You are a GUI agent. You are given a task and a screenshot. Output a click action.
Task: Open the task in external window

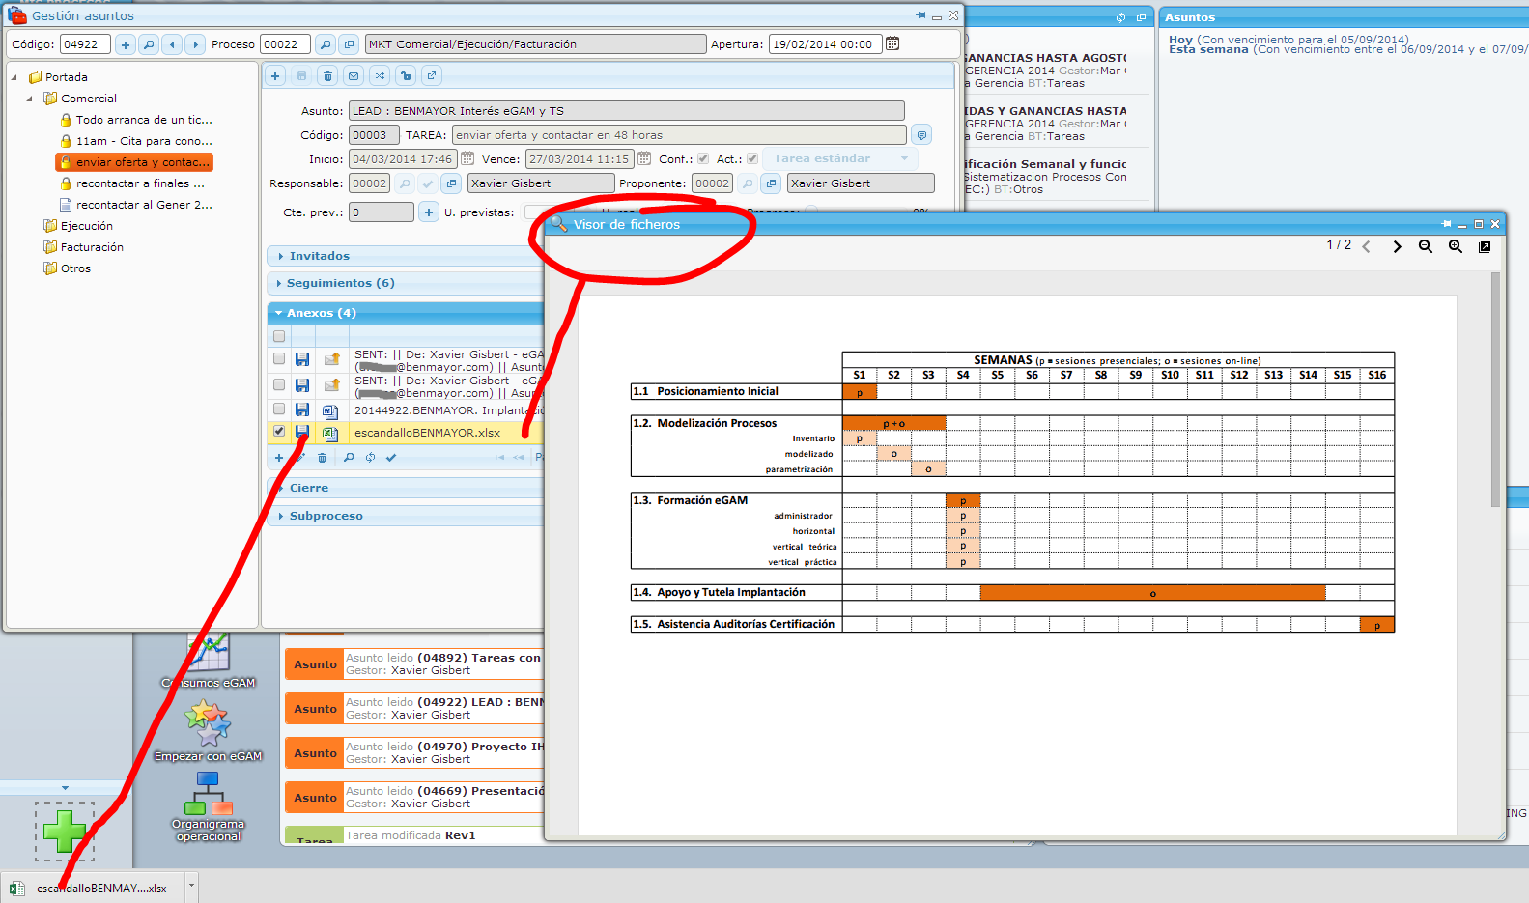pyautogui.click(x=432, y=76)
